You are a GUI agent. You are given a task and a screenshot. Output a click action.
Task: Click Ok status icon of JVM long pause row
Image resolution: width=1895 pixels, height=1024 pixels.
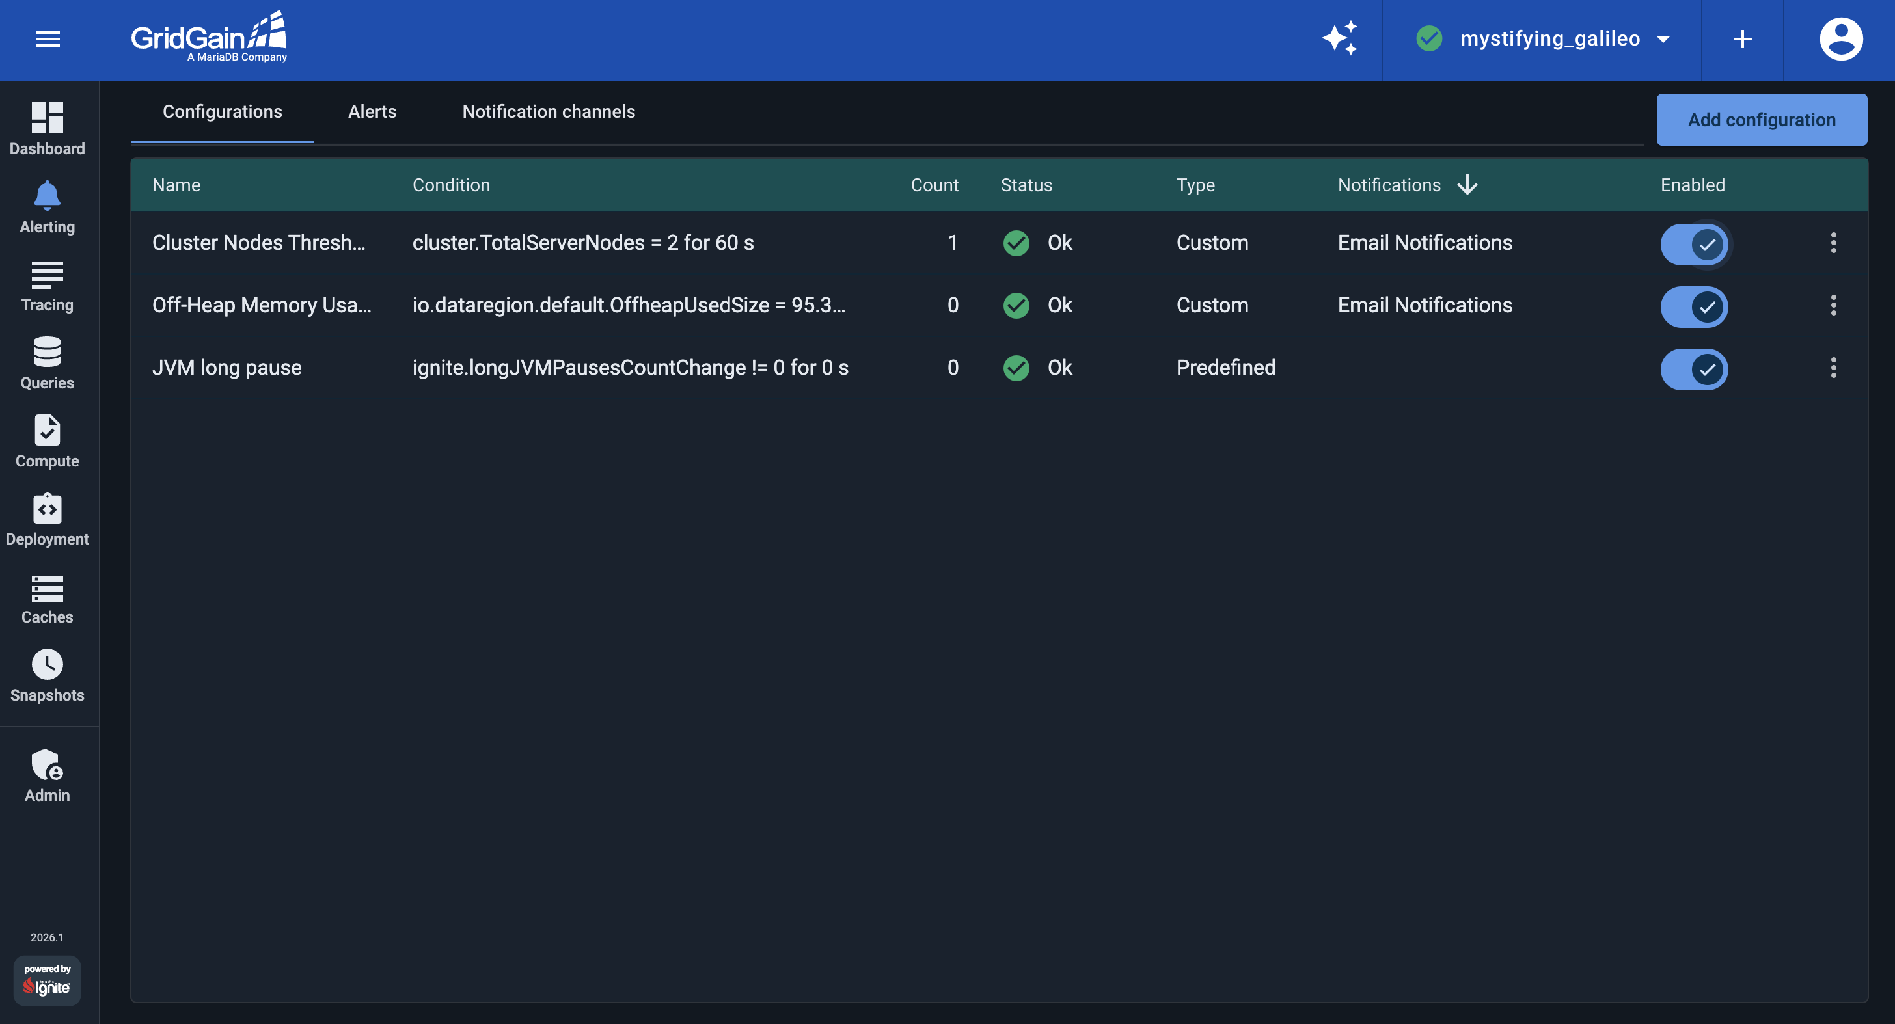click(1016, 369)
